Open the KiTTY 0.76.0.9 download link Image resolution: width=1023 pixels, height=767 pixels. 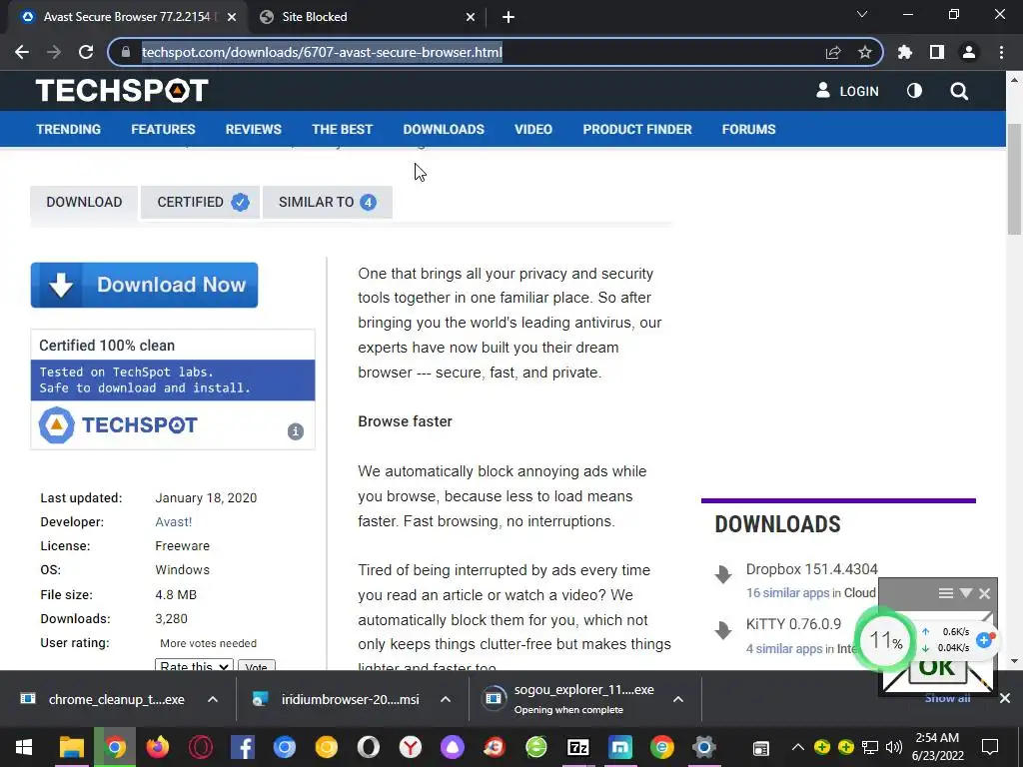pos(793,623)
